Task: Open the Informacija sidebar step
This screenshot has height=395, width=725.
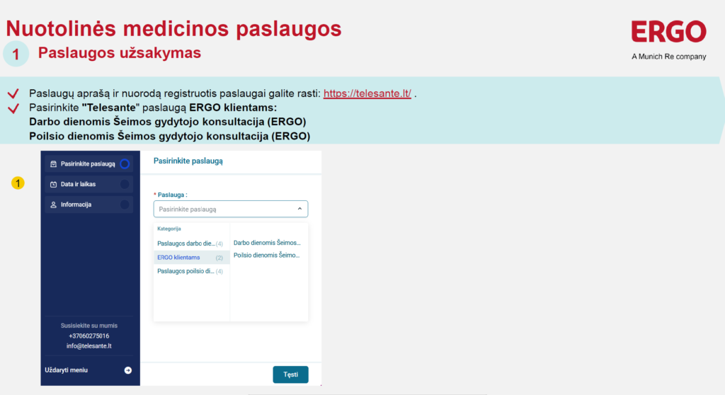Action: click(x=76, y=205)
